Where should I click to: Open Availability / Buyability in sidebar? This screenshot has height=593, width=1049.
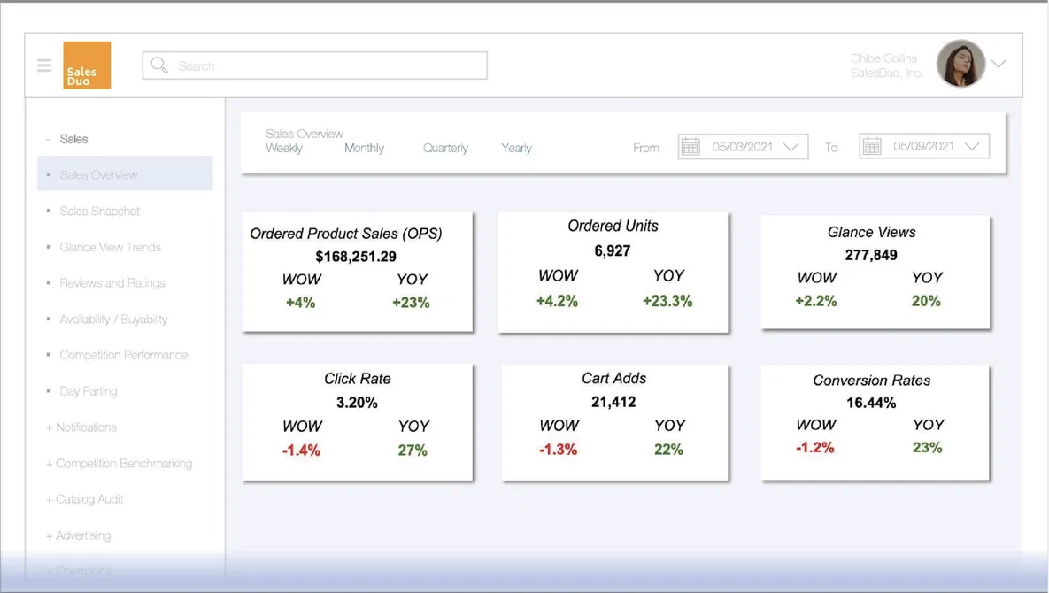(x=113, y=320)
